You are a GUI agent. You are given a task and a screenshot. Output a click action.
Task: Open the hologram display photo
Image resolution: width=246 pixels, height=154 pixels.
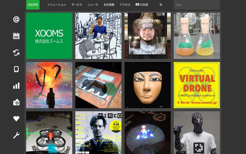pyautogui.click(x=148, y=132)
